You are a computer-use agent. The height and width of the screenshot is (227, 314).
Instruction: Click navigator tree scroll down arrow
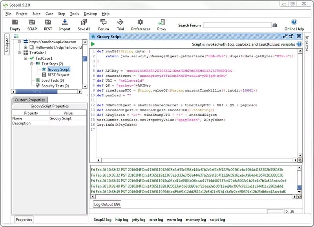85,86
